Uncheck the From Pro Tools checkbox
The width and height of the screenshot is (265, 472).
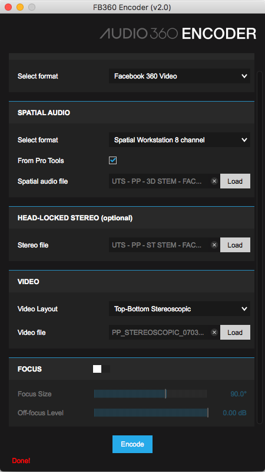113,161
